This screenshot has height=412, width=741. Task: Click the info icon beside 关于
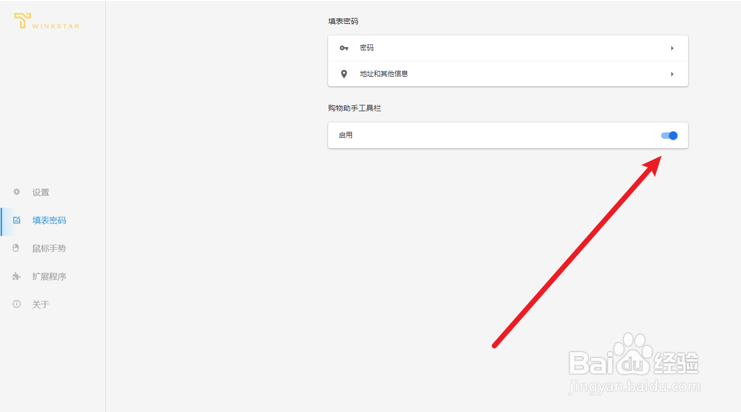(x=16, y=304)
